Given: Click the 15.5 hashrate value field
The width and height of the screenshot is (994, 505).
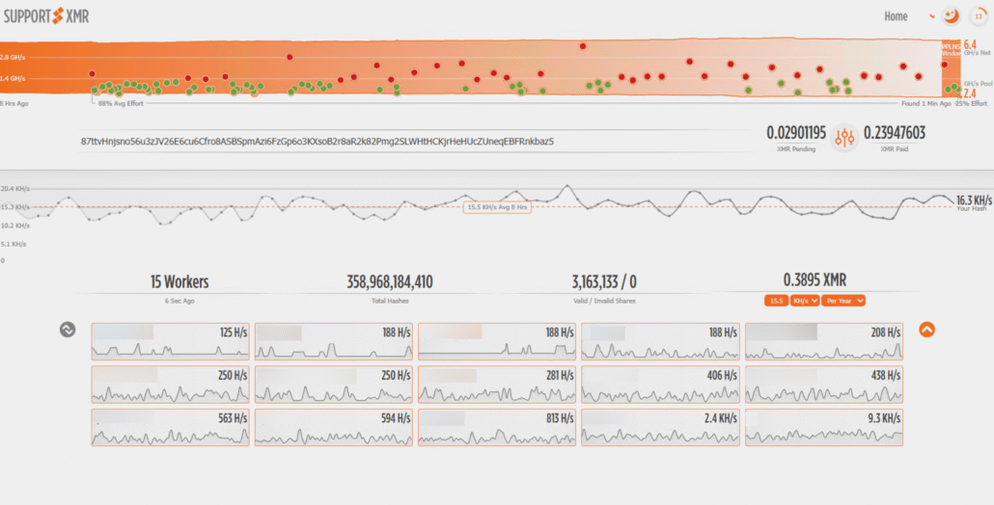Looking at the screenshot, I should pyautogui.click(x=775, y=301).
